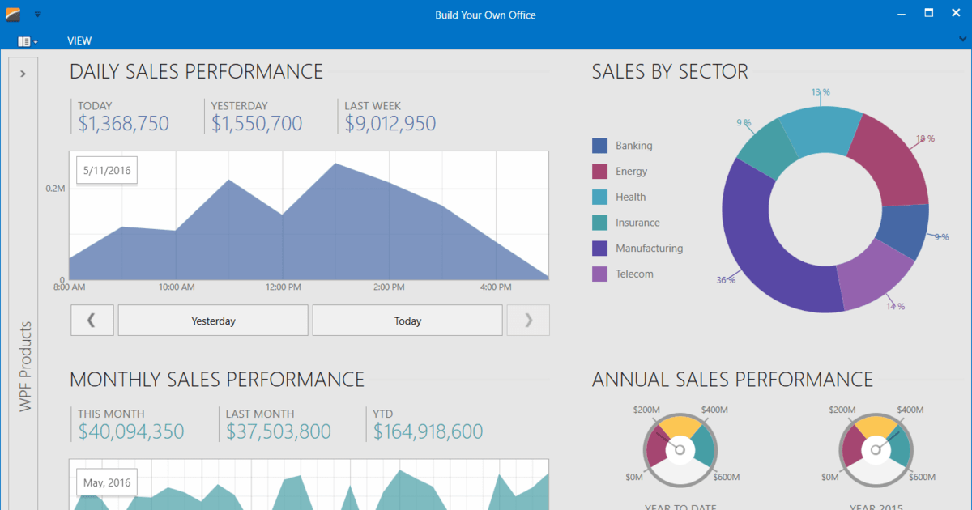The height and width of the screenshot is (510, 972).
Task: Click the right arrow chart navigation icon
Action: click(527, 320)
